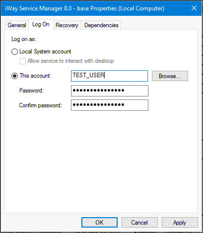Close the properties window with X
This screenshot has width=203, height=233.
pyautogui.click(x=194, y=8)
